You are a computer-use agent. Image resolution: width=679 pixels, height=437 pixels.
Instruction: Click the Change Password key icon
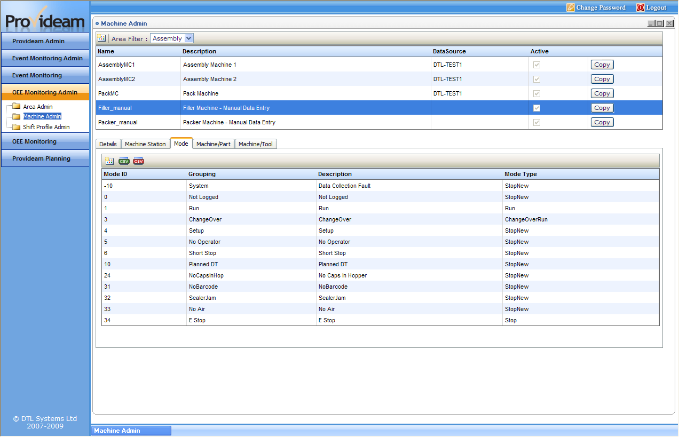tap(571, 7)
